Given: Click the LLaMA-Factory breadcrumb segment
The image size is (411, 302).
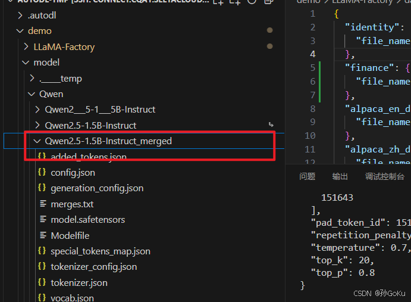Looking at the screenshot, I should (x=362, y=2).
